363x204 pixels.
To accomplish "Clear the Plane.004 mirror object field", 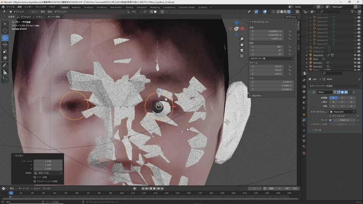I will pos(354,112).
